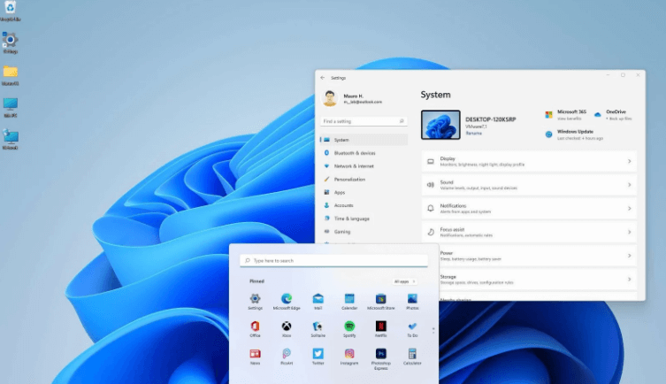The width and height of the screenshot is (666, 384).
Task: Launch PicsArt from pinned apps
Action: coord(287,357)
